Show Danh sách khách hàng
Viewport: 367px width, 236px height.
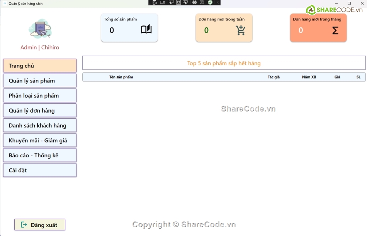40,125
